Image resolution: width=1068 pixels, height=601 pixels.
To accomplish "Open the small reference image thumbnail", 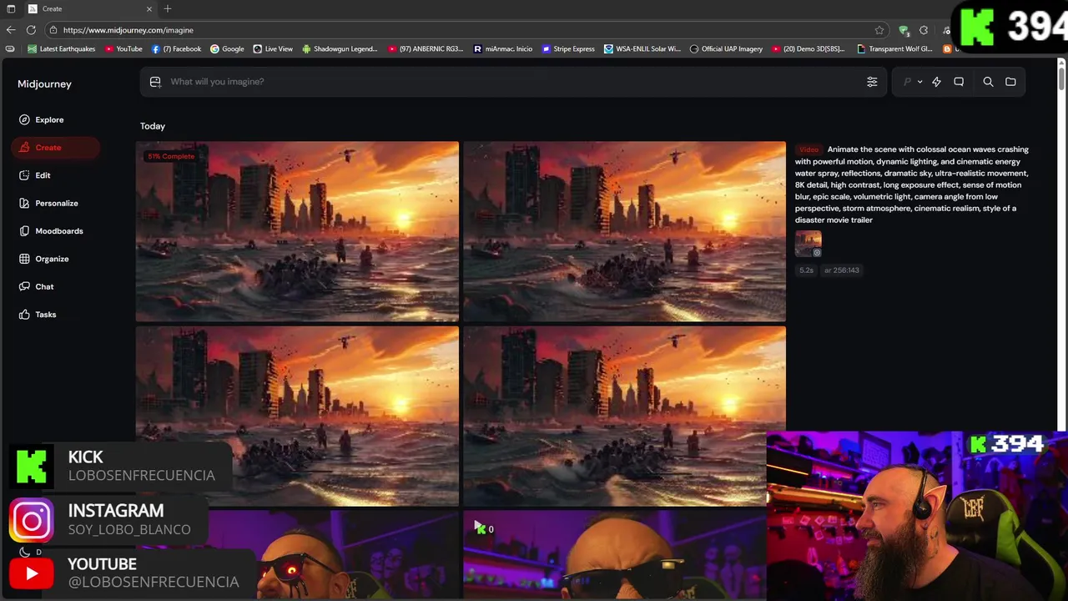I will tap(809, 244).
